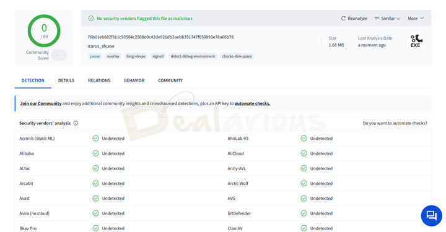
Task: Open the COMMUNITY tab
Action: point(170,80)
